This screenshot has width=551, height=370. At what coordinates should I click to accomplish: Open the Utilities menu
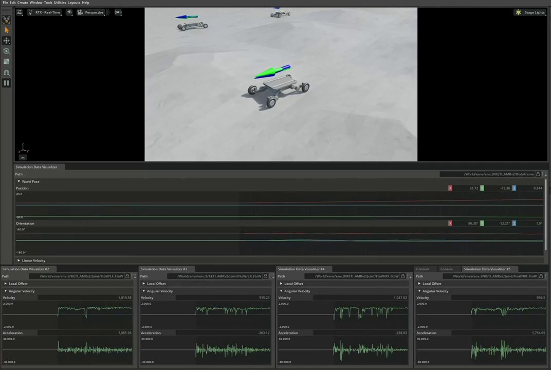click(x=60, y=3)
